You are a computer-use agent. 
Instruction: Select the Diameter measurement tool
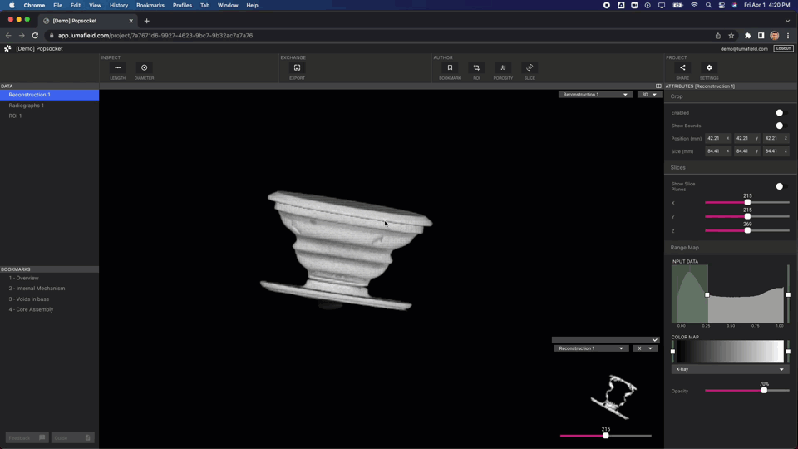144,68
